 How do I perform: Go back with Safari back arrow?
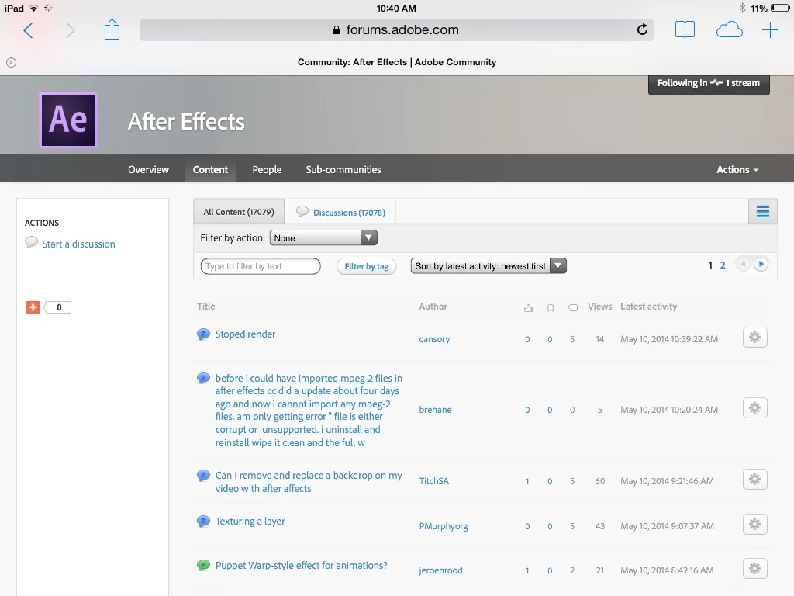(x=29, y=30)
